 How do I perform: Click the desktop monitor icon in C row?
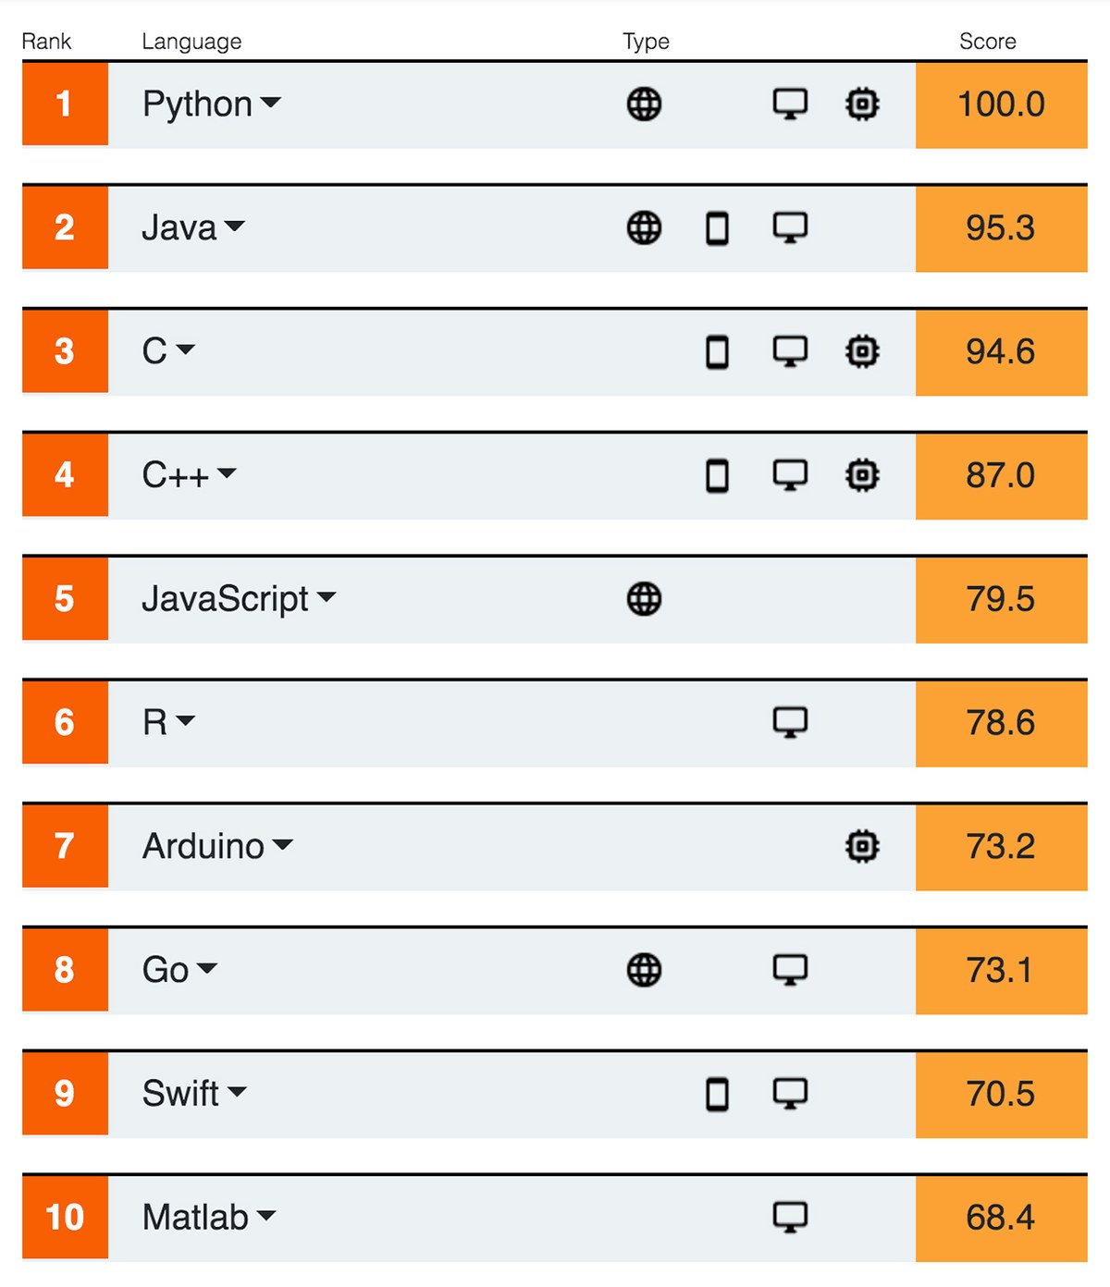pos(790,351)
